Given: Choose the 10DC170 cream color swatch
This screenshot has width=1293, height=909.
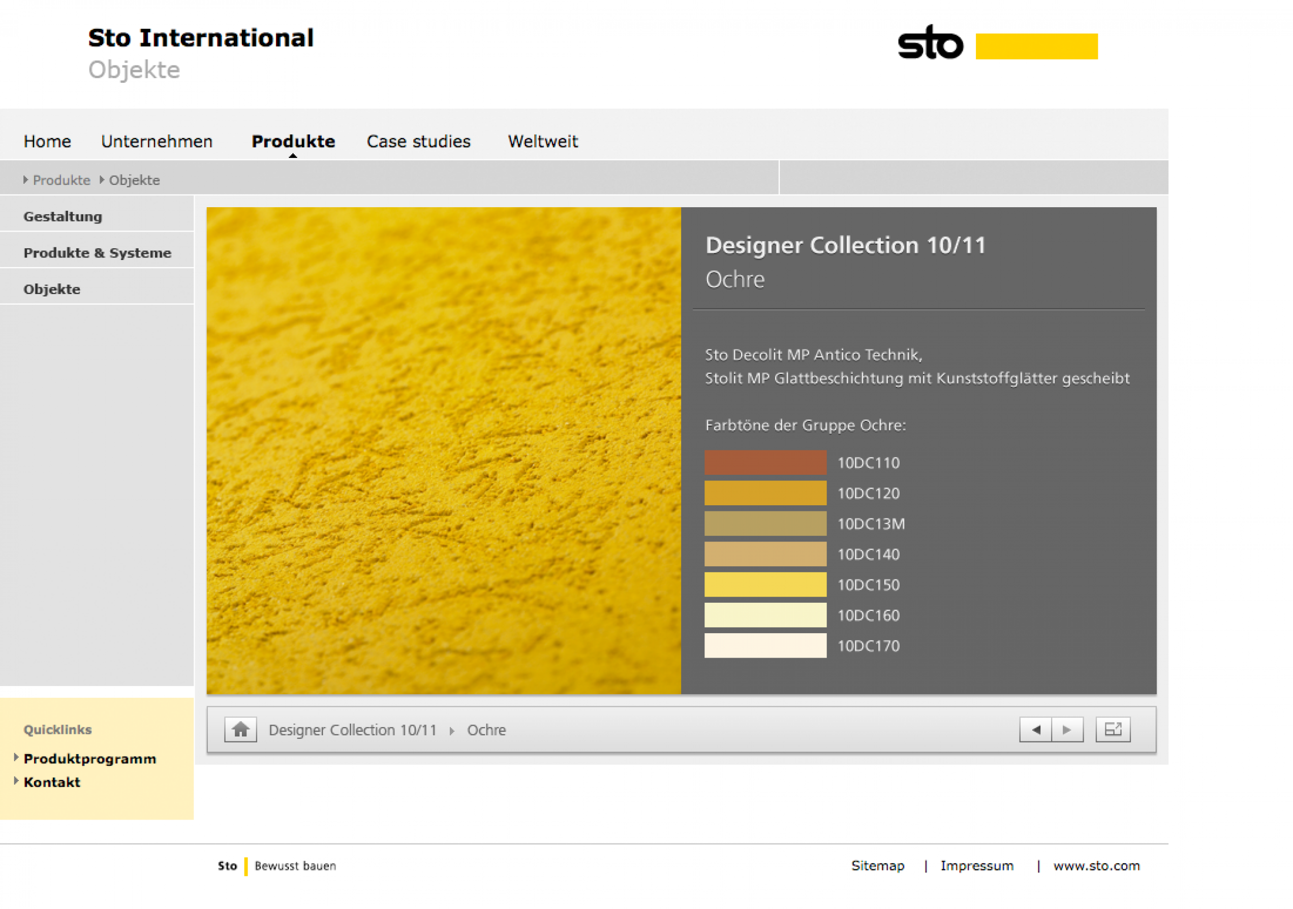Looking at the screenshot, I should [x=765, y=645].
